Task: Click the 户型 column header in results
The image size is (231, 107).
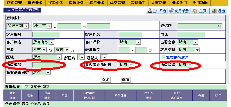Action: [x=65, y=95]
